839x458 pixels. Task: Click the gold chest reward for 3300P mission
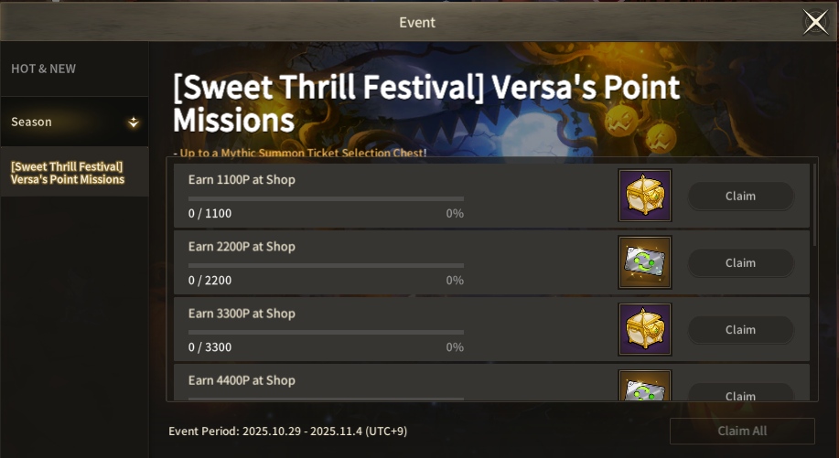tap(645, 329)
